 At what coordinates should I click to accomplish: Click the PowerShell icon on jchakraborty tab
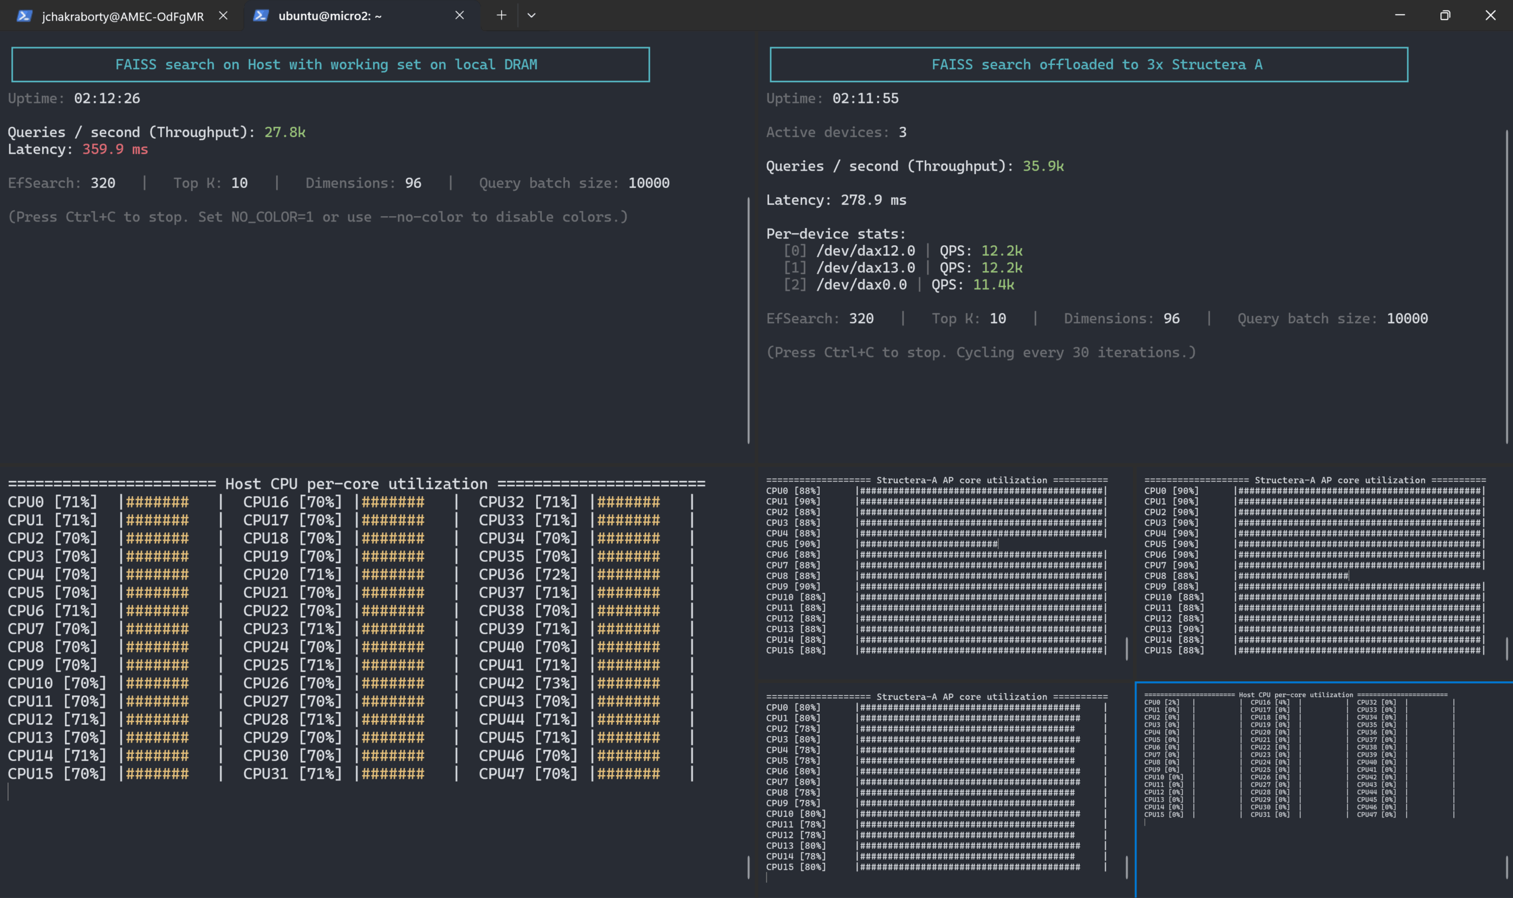pyautogui.click(x=24, y=16)
